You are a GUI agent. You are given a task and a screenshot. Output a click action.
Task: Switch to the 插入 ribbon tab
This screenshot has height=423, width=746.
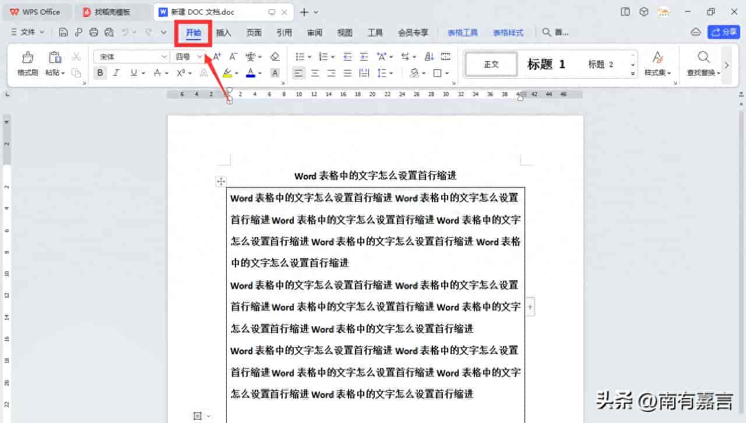pyautogui.click(x=224, y=33)
